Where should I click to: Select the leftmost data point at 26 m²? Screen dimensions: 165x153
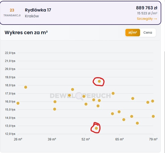coord(18,103)
